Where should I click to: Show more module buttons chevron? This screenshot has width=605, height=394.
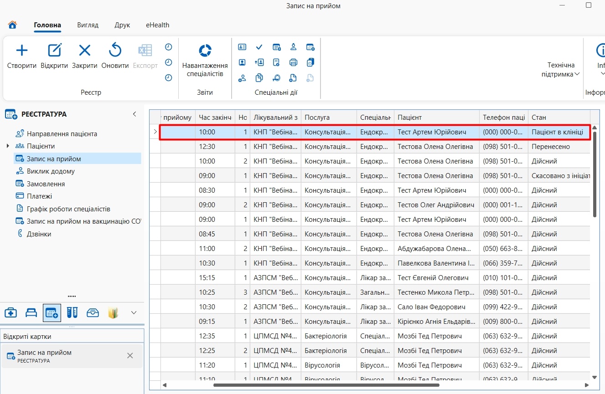coord(134,313)
